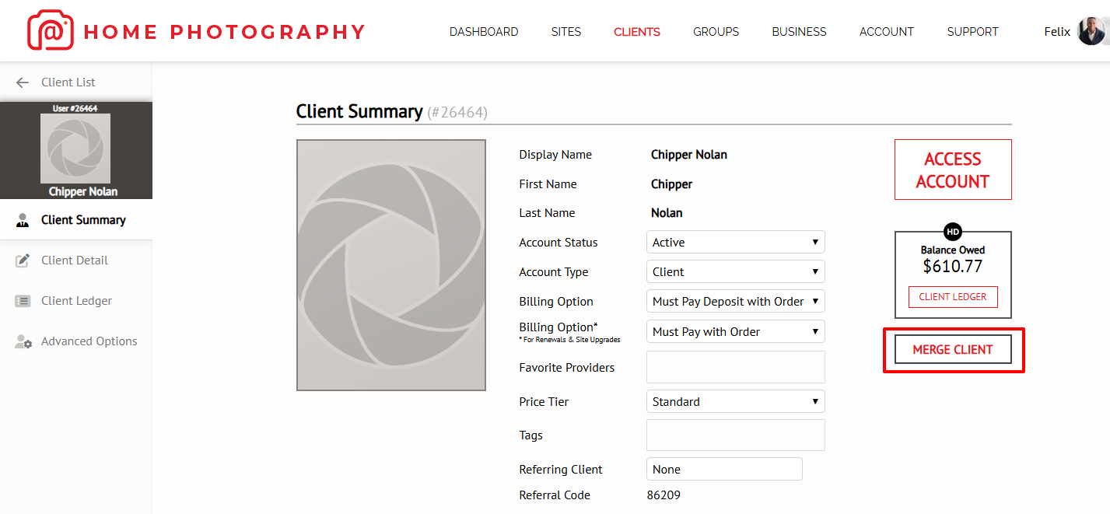The height and width of the screenshot is (514, 1110).
Task: Open Advanced Options via its gear icon
Action: (22, 341)
